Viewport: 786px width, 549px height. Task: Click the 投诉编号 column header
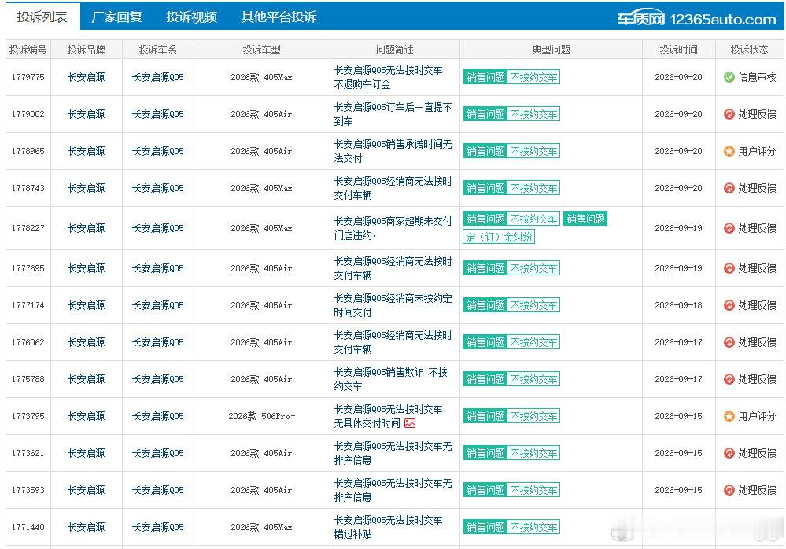28,50
